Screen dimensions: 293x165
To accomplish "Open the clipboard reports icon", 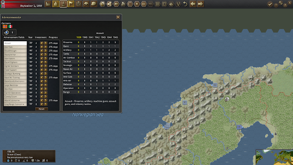I will (x=79, y=4).
